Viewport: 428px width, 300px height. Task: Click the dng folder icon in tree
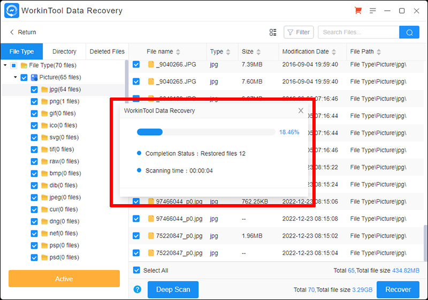[44, 221]
